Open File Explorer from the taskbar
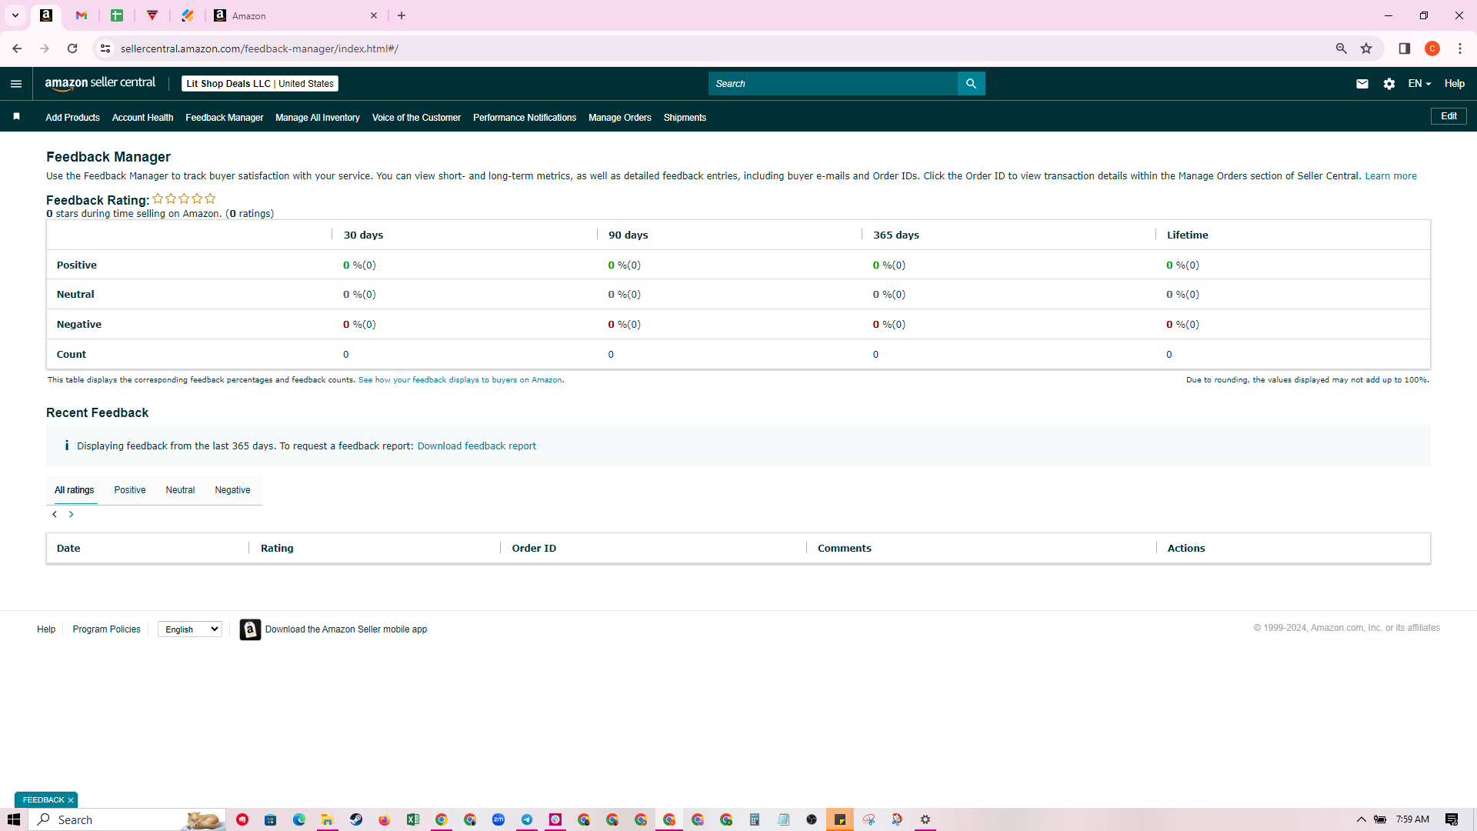This screenshot has height=831, width=1477. 327,819
